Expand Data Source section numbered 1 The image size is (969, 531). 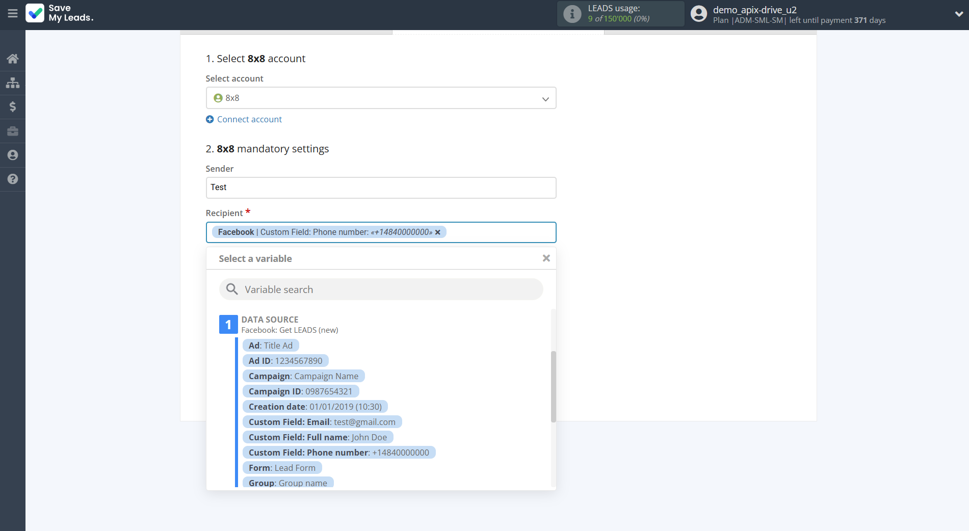click(228, 324)
